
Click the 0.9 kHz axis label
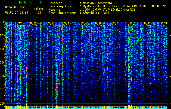pyautogui.click(x=2, y=63)
